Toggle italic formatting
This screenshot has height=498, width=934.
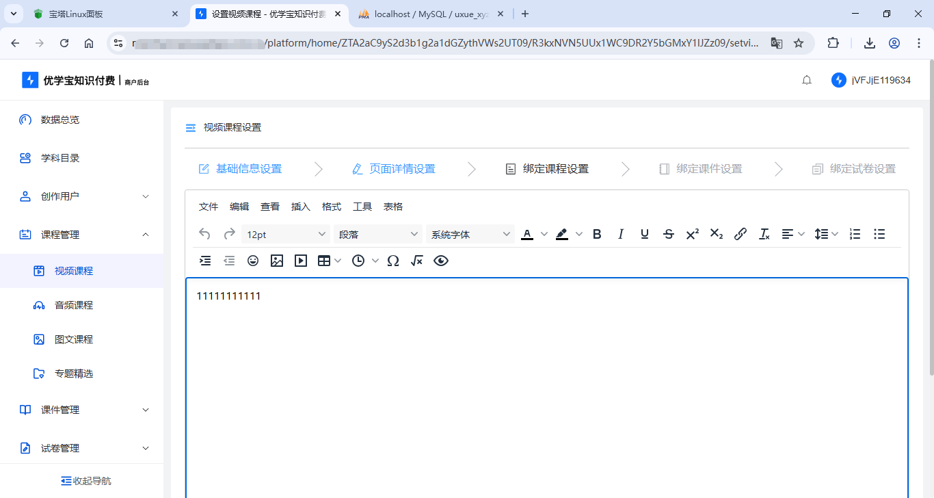coord(620,233)
